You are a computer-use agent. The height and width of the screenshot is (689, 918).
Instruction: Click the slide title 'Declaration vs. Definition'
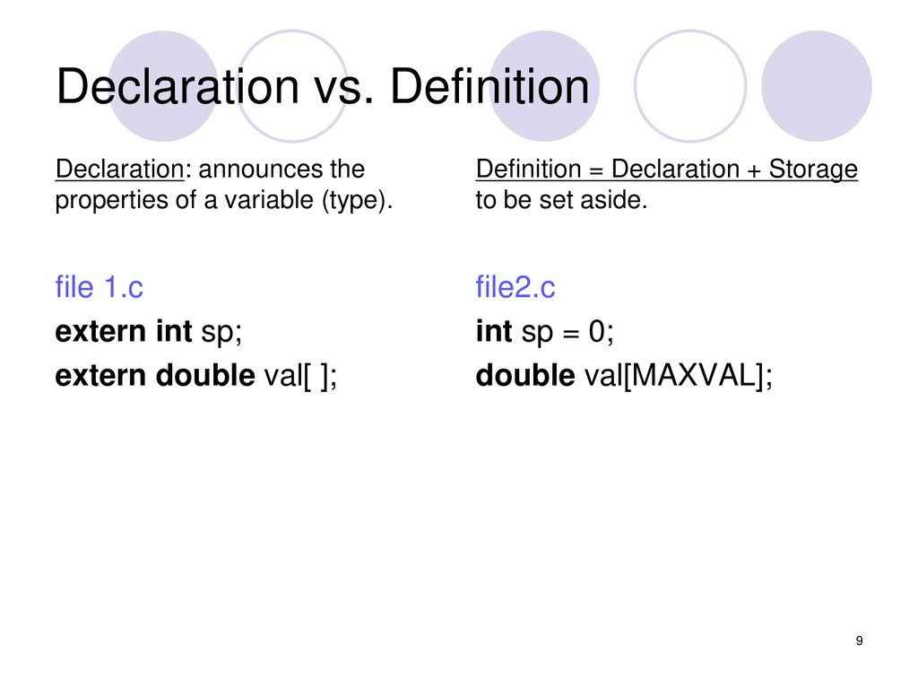323,87
